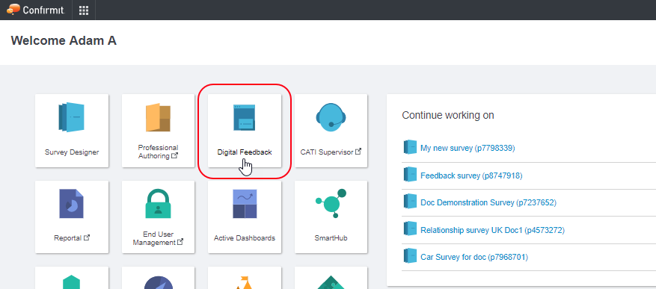
Task: Click the icon beside Car Survey for doc
Action: click(410, 256)
